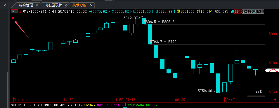The width and height of the screenshot is (279, 108).
Task: Click the 低5771.20 low value
Action: click(142, 12)
